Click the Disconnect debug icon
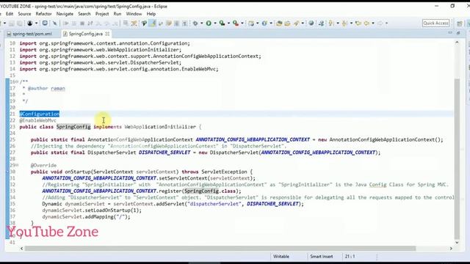Viewport: 470px width, 264px height. point(90,23)
